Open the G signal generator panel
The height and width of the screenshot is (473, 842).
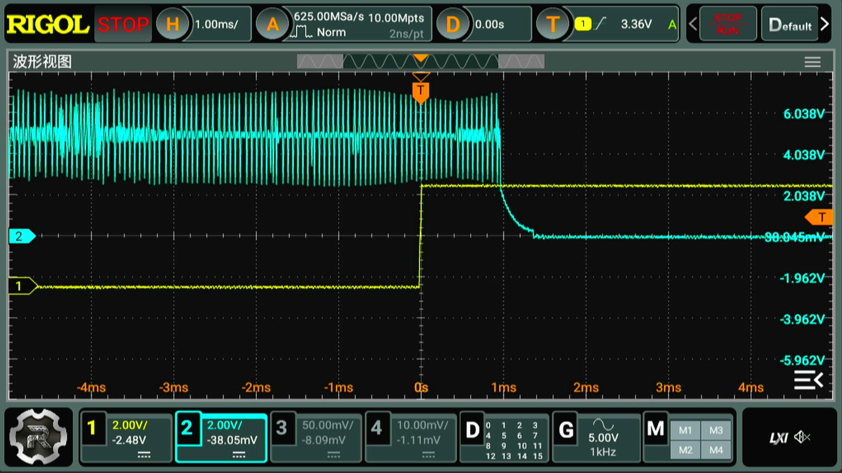[566, 430]
